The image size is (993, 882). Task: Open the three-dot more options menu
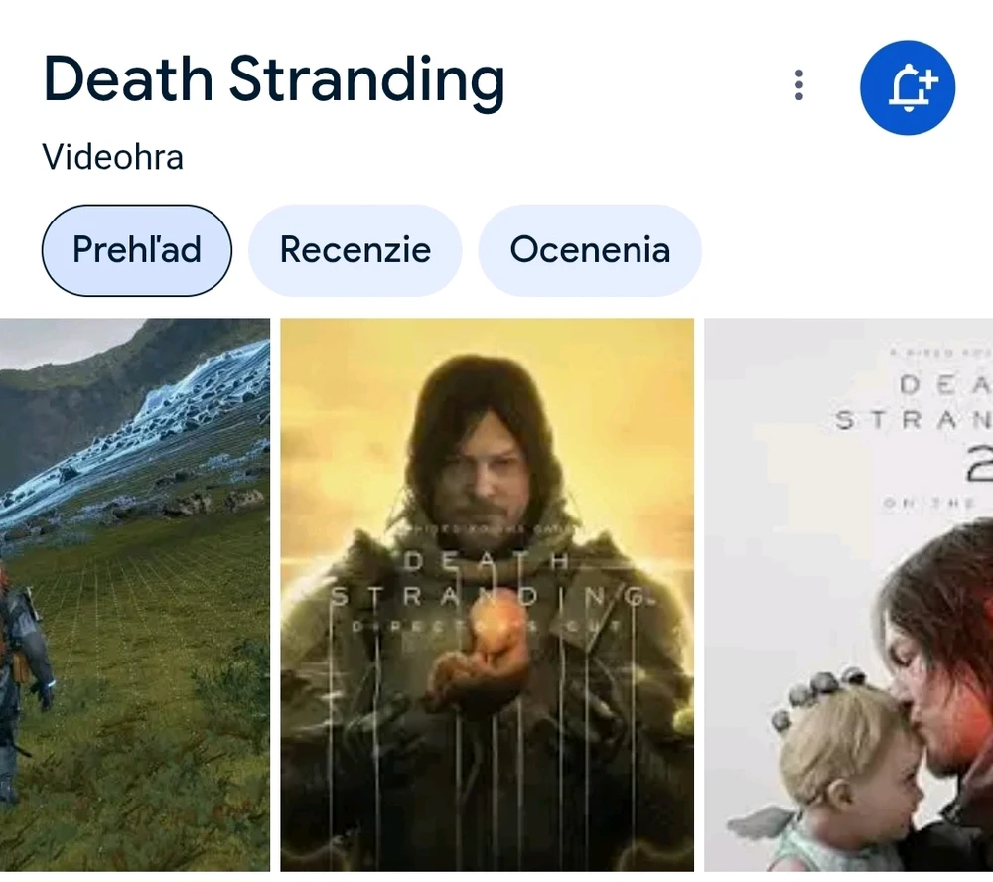pos(798,85)
